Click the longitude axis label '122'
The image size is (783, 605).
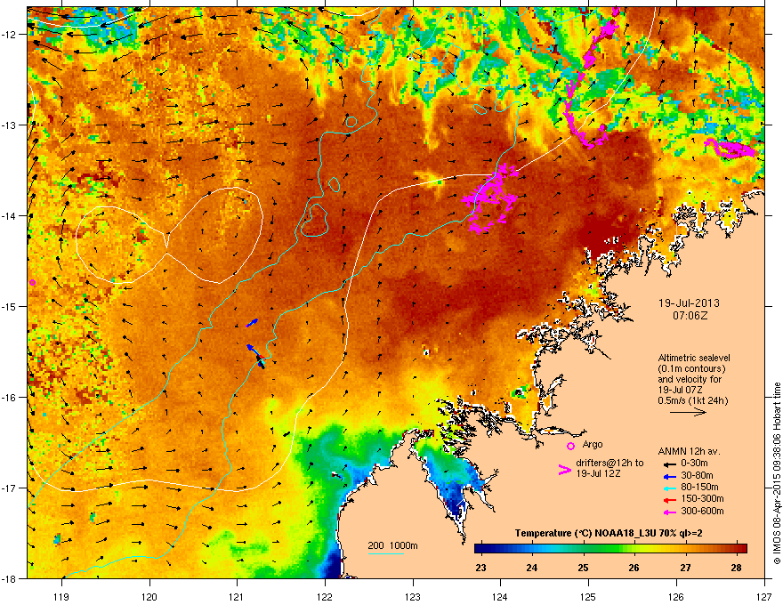(x=325, y=596)
